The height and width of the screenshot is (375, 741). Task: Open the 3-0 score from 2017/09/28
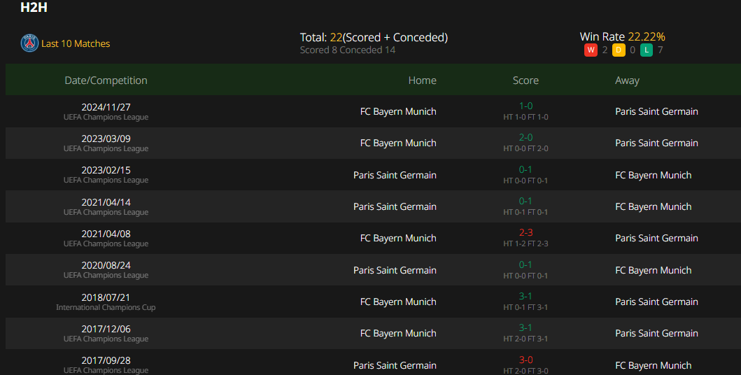click(525, 360)
